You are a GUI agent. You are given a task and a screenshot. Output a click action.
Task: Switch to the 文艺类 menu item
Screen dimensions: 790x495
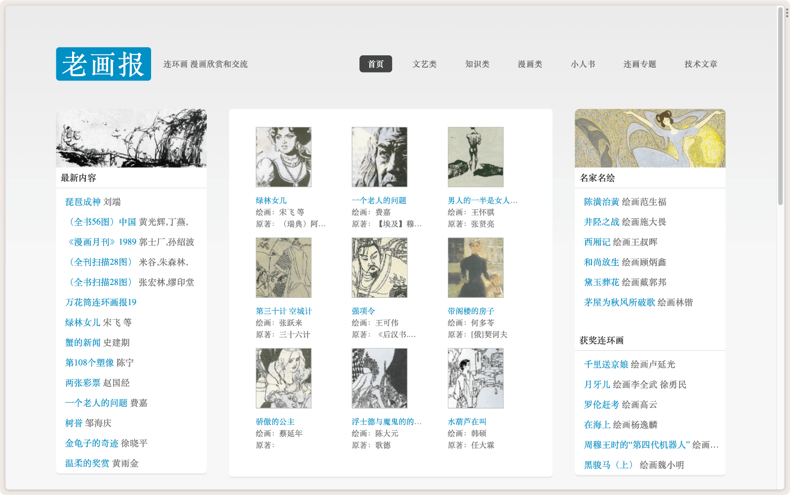(425, 64)
